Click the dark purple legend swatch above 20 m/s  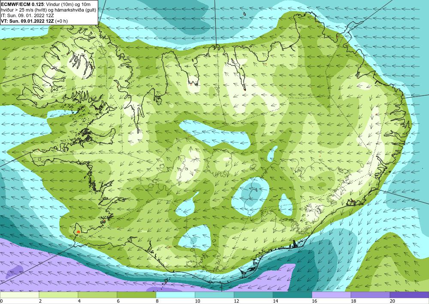[x=409, y=295]
